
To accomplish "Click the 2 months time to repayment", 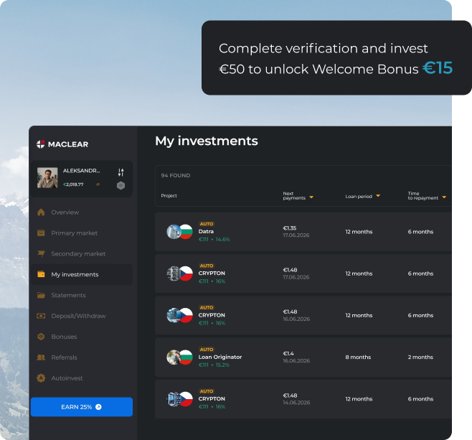I will (420, 357).
